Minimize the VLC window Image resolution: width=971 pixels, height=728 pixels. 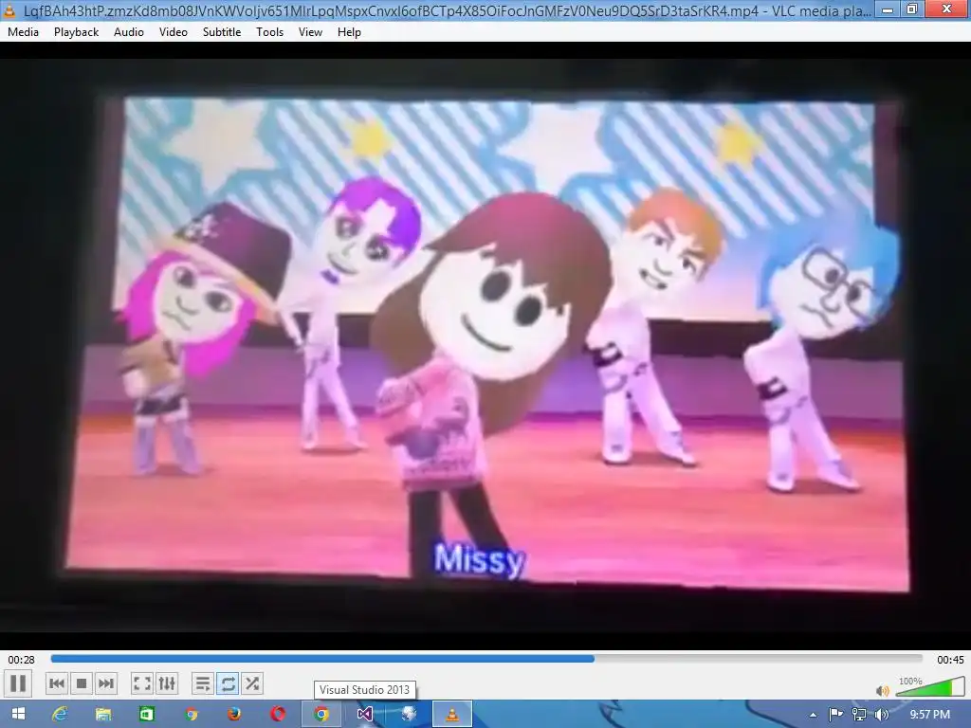[x=888, y=9]
